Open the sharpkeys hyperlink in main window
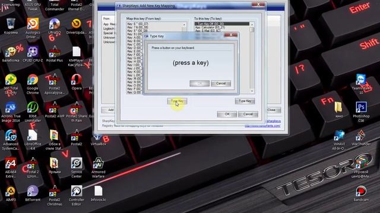Viewport: 380px width, 213px height. tap(273, 121)
